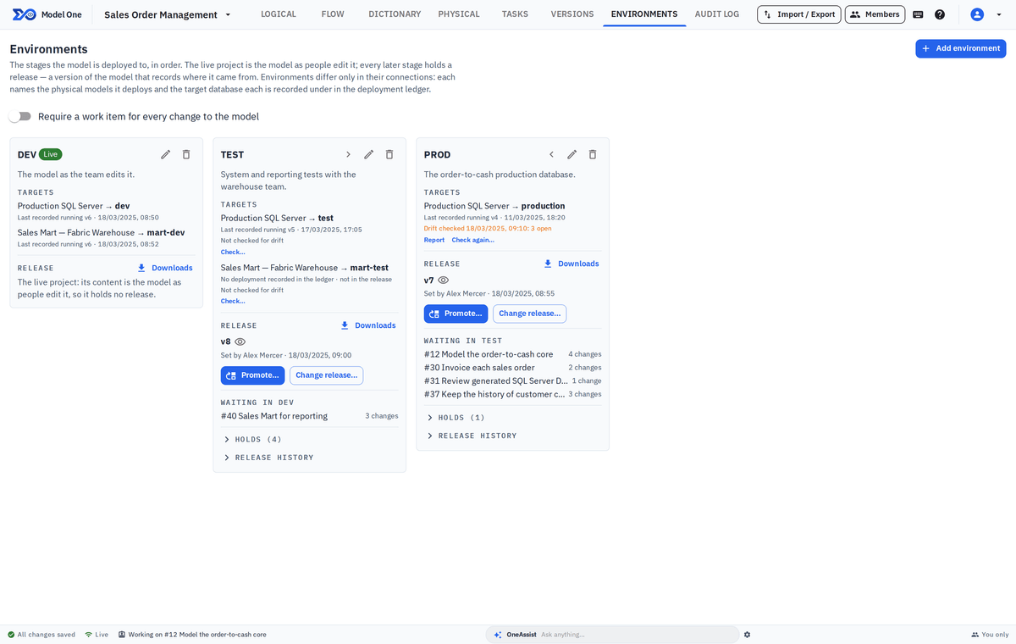View release v8 with eye icon
Viewport: 1016px width, 644px height.
pyautogui.click(x=240, y=341)
